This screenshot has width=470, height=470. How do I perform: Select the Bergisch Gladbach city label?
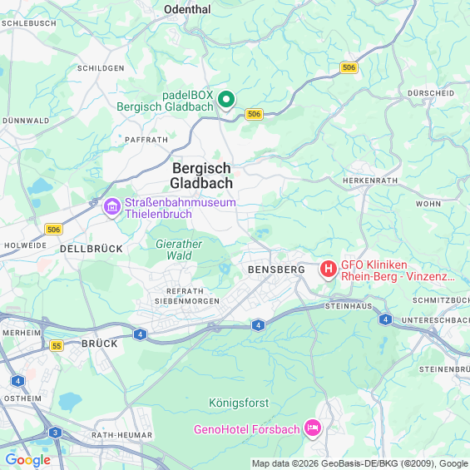pyautogui.click(x=201, y=176)
